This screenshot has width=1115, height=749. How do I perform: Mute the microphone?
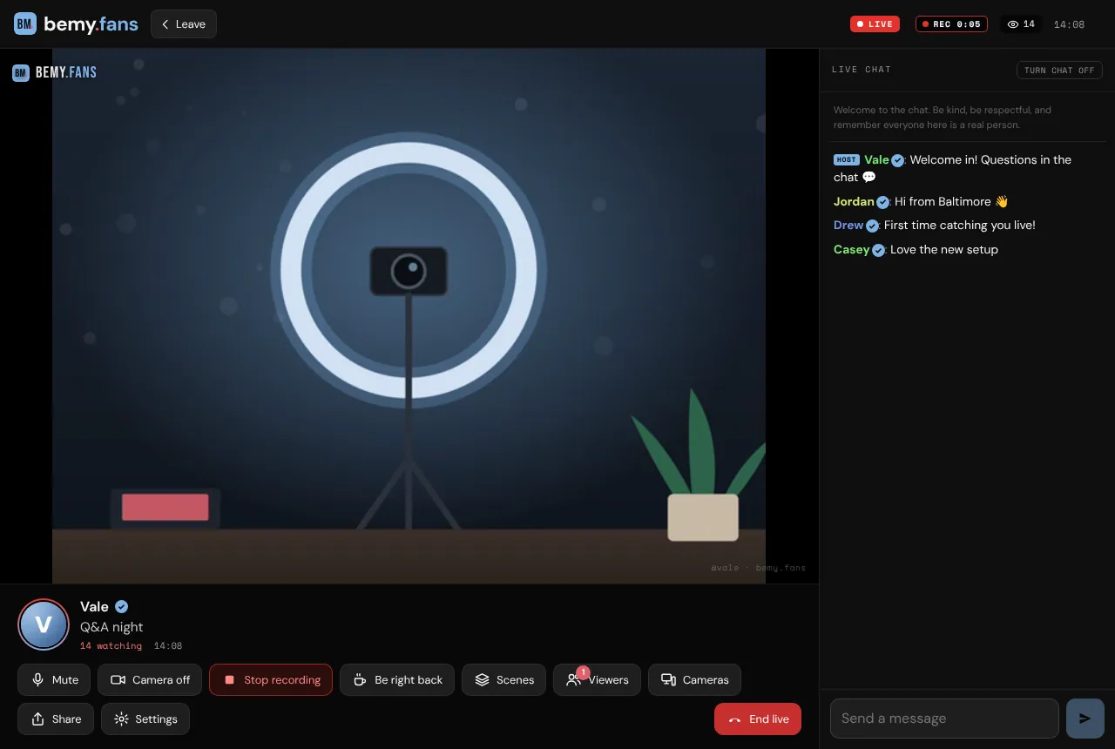54,680
